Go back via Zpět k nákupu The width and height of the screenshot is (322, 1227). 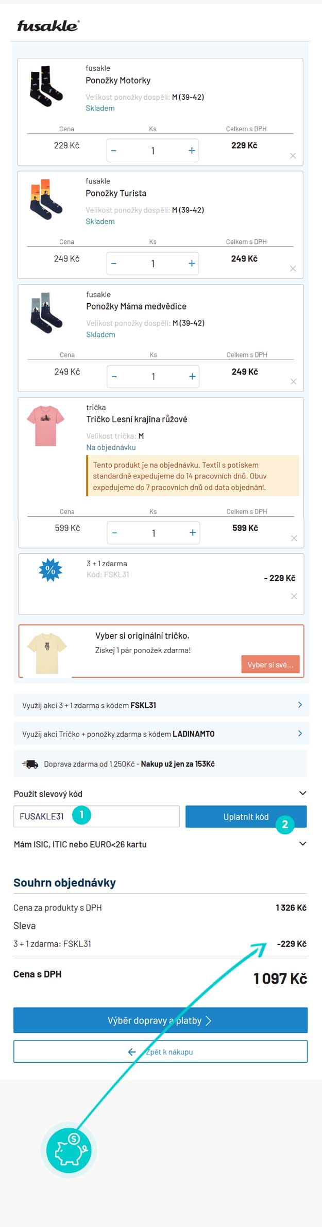click(x=160, y=1051)
